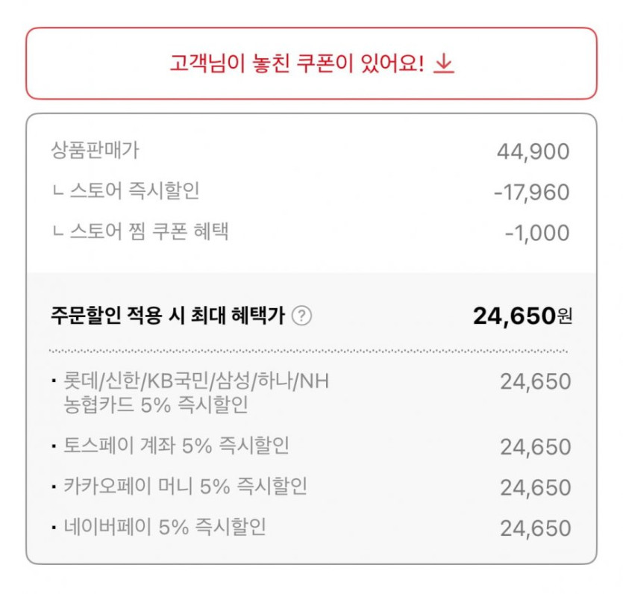Click the 주문할인 적용 시 최대 혜택가 heading
This screenshot has width=623, height=594.
[168, 316]
